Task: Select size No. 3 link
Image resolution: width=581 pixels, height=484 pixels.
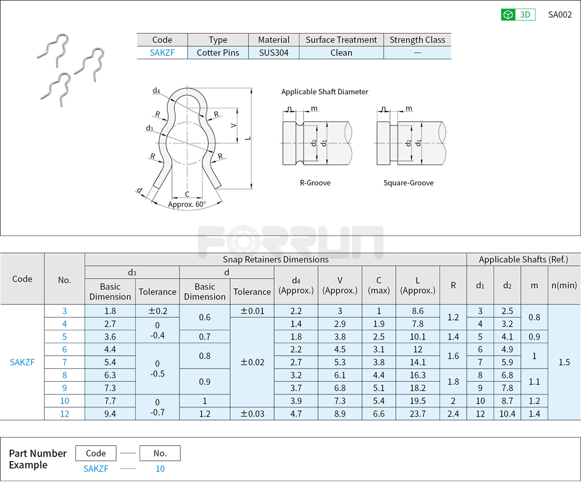Action: [64, 311]
